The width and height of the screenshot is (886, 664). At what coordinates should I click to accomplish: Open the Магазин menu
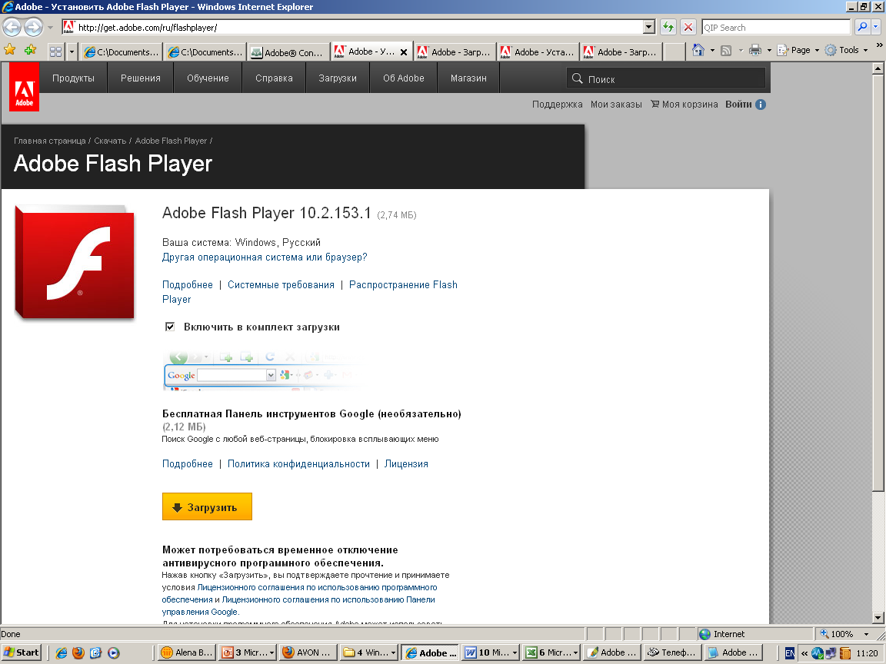(x=468, y=78)
